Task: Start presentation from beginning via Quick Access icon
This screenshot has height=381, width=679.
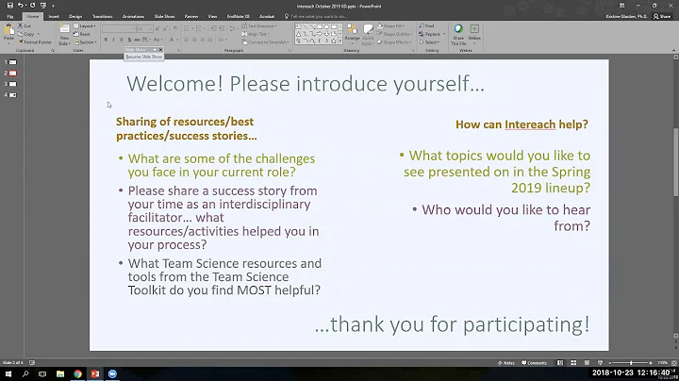Action: point(43,6)
